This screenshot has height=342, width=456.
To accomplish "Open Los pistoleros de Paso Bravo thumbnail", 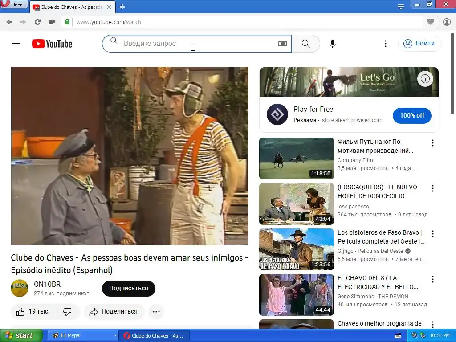I will tap(296, 249).
